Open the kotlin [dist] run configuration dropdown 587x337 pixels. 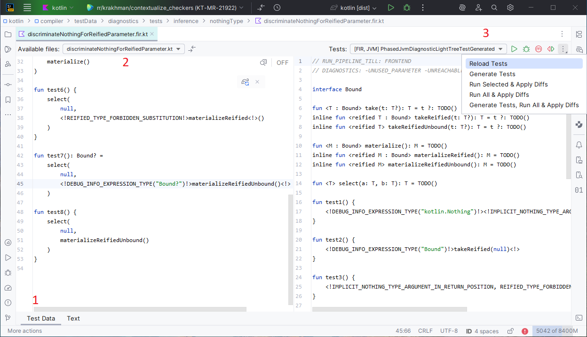click(353, 8)
